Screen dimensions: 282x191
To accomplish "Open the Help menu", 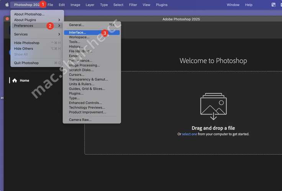I will tap(249, 5).
